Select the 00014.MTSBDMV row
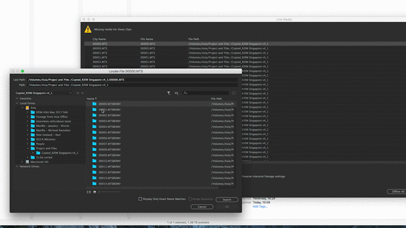The height and width of the screenshot is (228, 406). click(160, 184)
